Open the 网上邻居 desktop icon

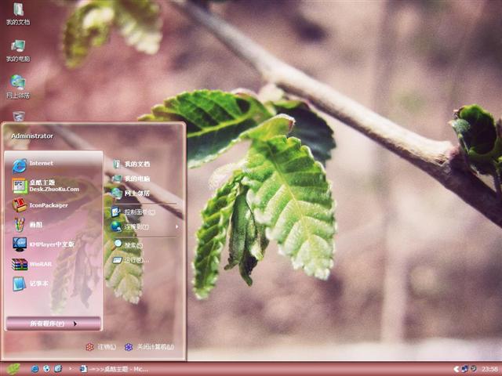tap(18, 87)
